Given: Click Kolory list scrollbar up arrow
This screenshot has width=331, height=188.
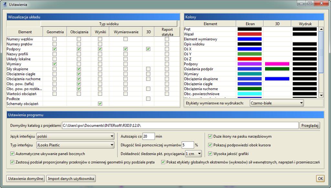Looking at the screenshot, I should 321,29.
